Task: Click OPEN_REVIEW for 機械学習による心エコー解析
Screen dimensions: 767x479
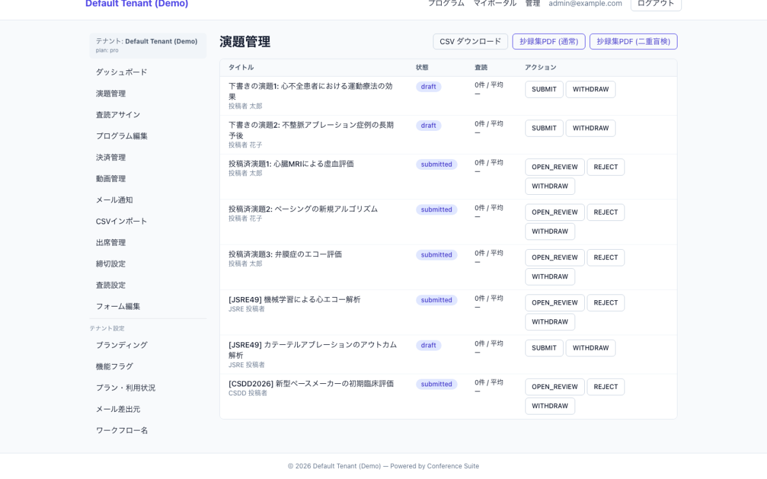Action: (555, 303)
